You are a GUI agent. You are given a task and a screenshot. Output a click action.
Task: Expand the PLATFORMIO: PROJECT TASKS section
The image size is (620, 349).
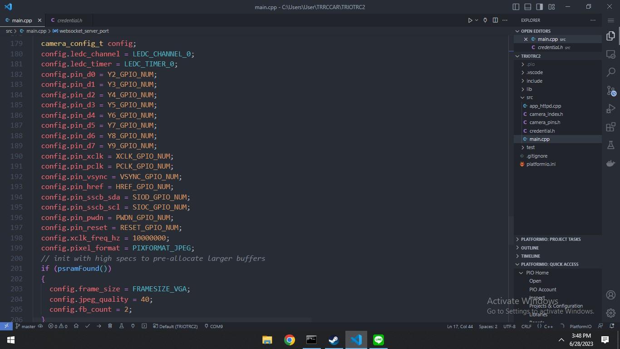558,239
